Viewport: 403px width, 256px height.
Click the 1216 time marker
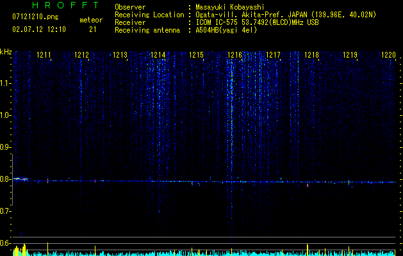(235, 54)
